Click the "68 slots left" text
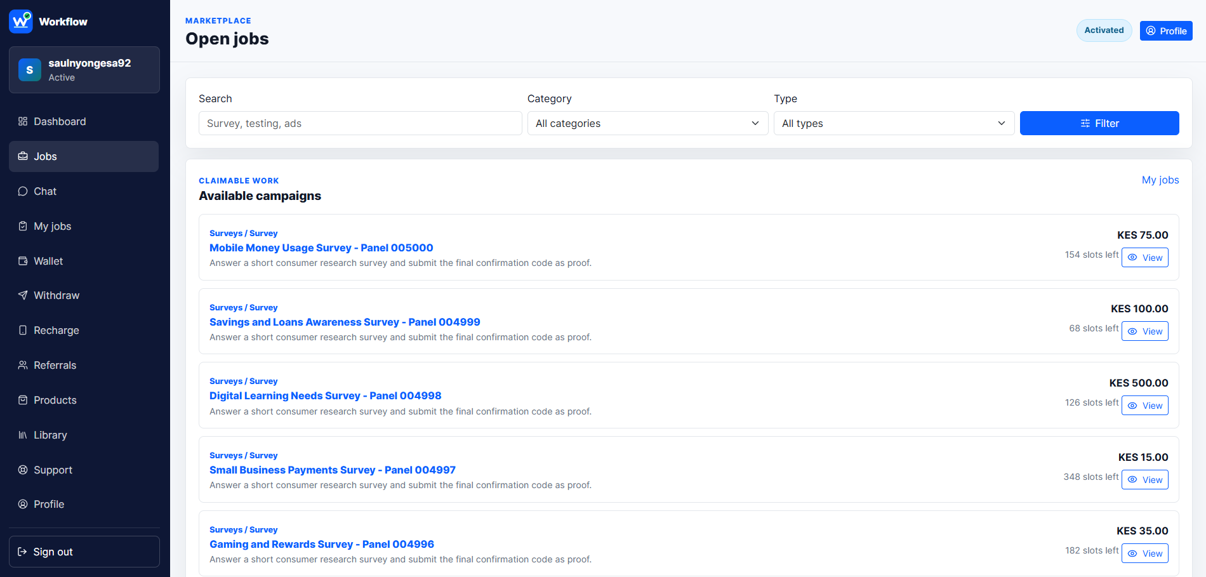1206x577 pixels. click(1094, 328)
